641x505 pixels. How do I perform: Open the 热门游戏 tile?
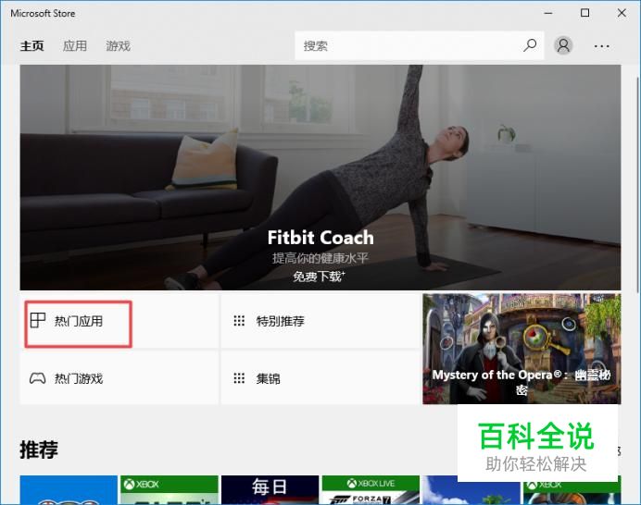pos(119,377)
